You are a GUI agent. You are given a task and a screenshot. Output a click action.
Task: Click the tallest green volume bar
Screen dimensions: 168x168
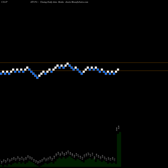120,149
